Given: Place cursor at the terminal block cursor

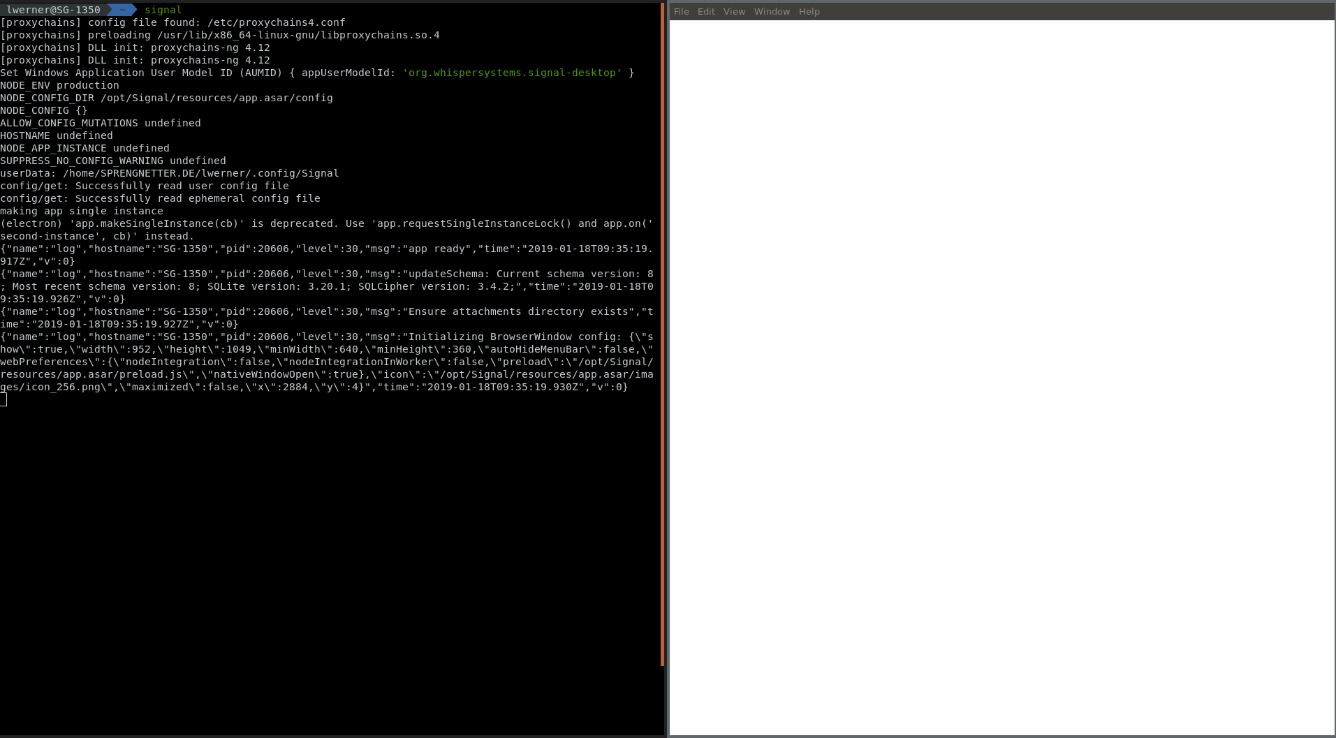Looking at the screenshot, I should click(4, 399).
